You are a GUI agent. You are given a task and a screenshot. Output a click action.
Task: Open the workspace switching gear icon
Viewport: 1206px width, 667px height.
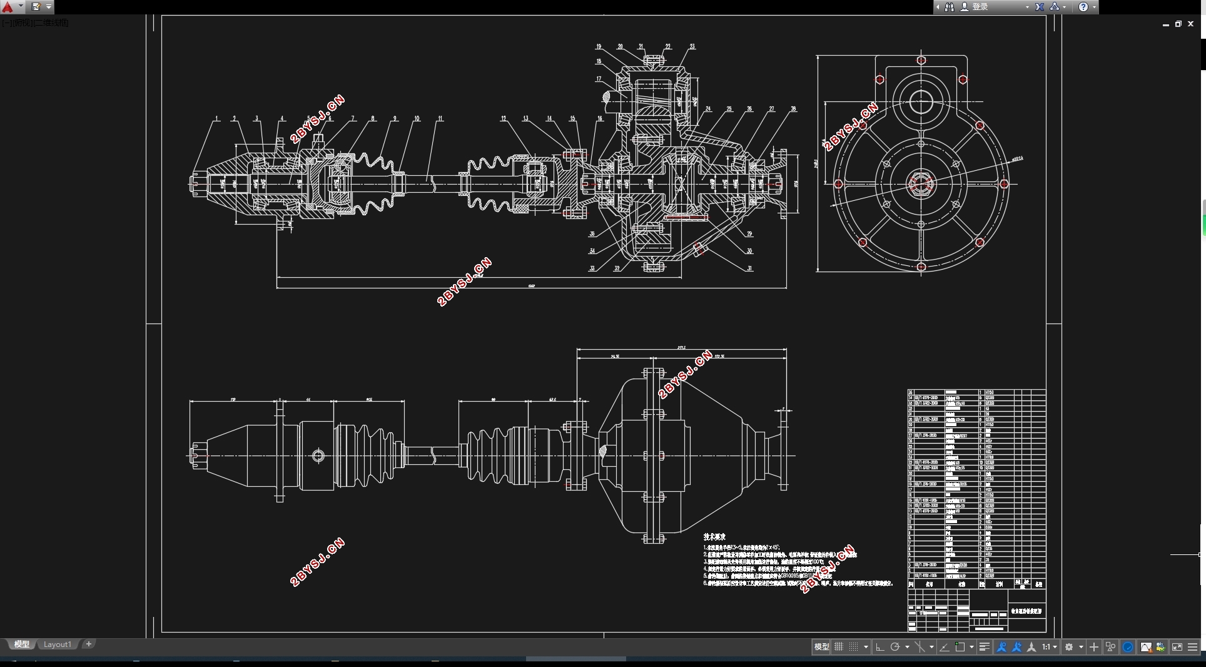coord(1069,647)
